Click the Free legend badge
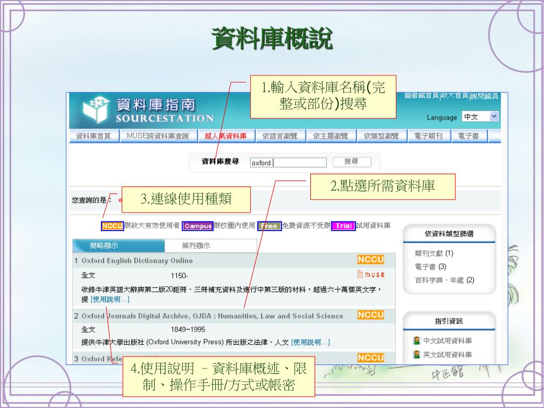The image size is (544, 408). [x=269, y=226]
